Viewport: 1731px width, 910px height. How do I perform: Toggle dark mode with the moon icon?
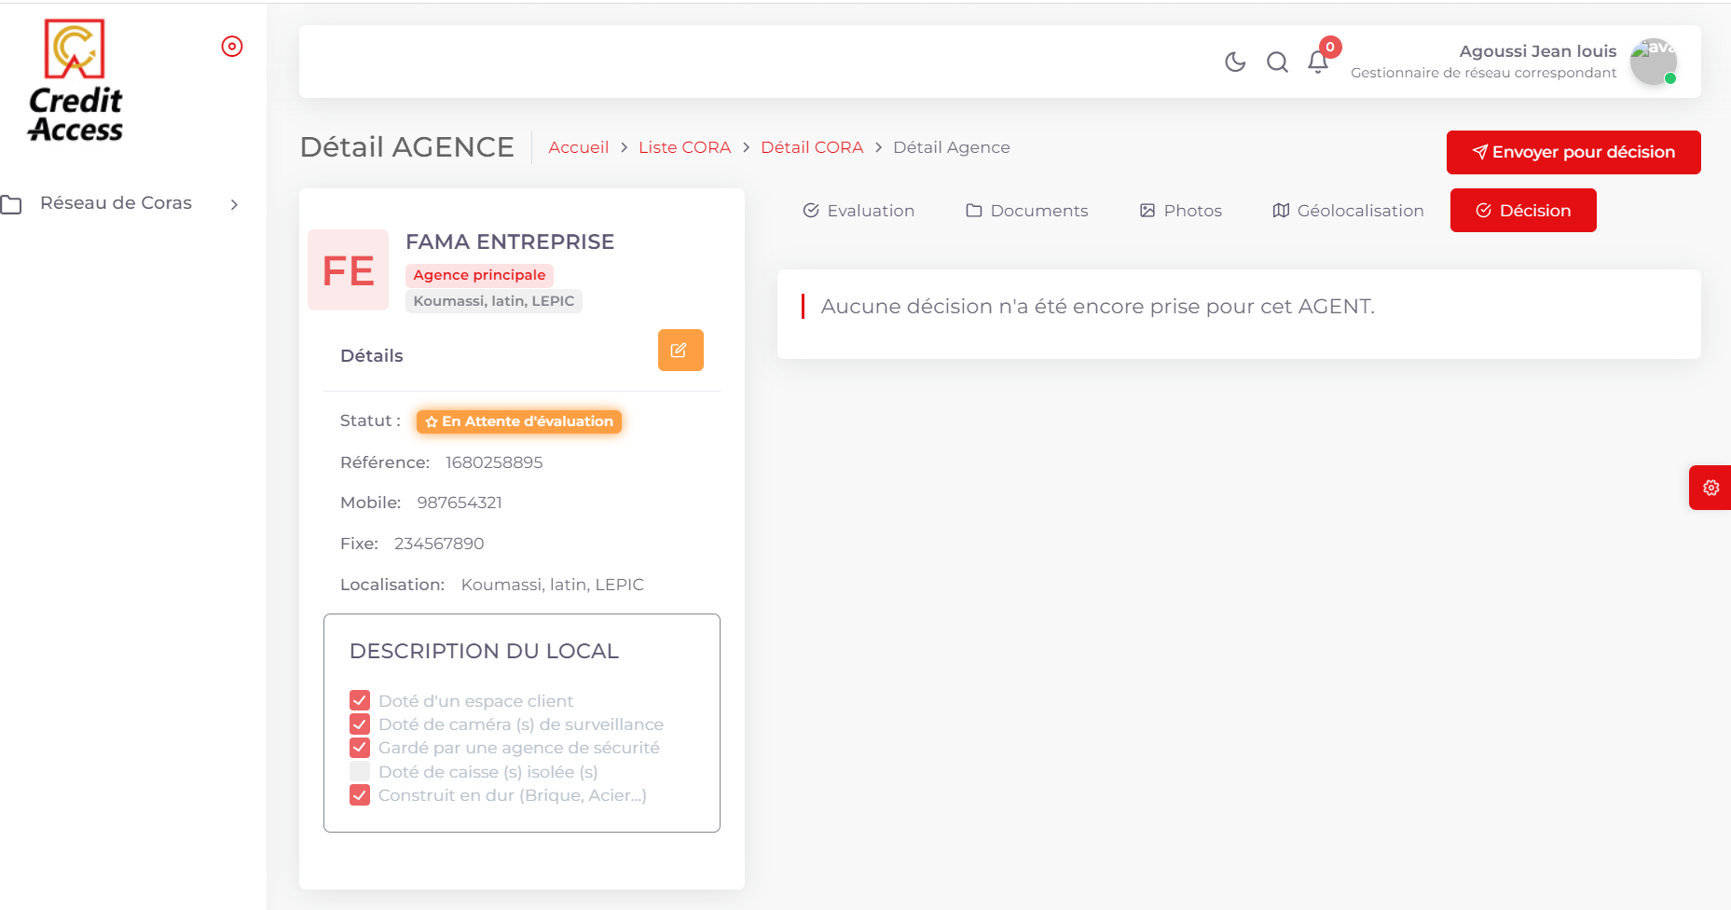point(1235,62)
